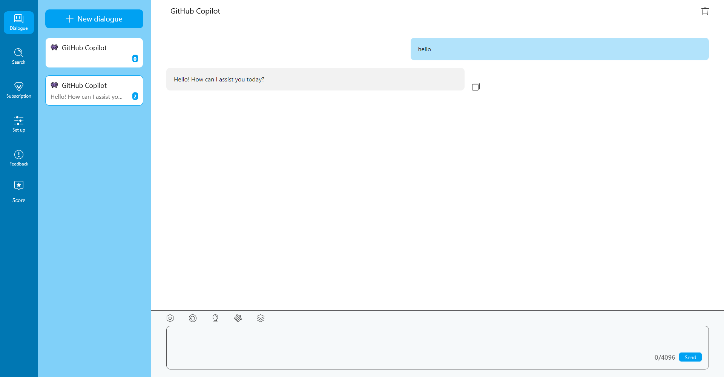Screen dimensions: 724x377
Task: Click the sweep-clean brush icon above the input
Action: pyautogui.click(x=238, y=318)
